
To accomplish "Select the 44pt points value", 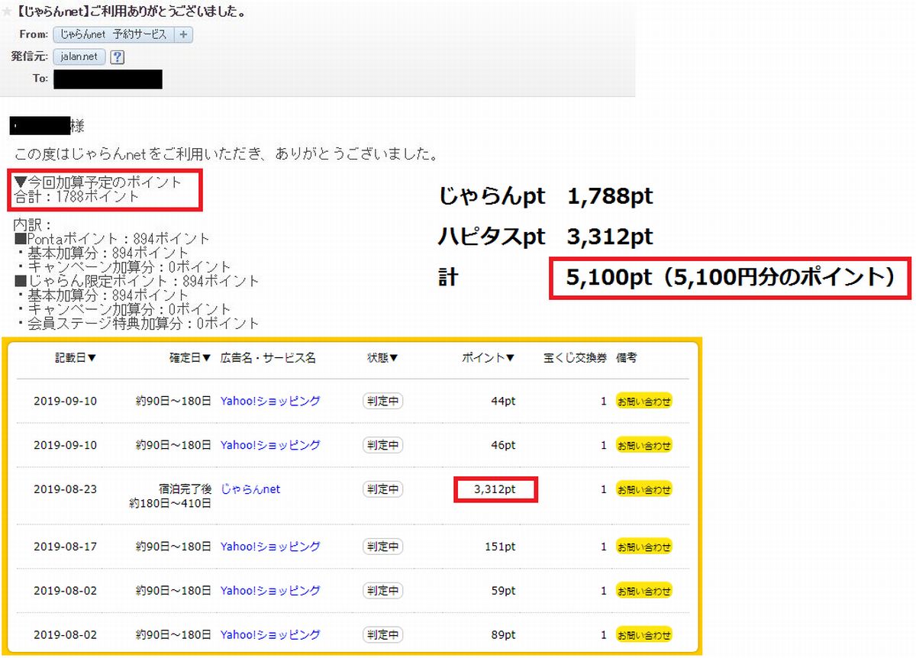I will pos(504,401).
